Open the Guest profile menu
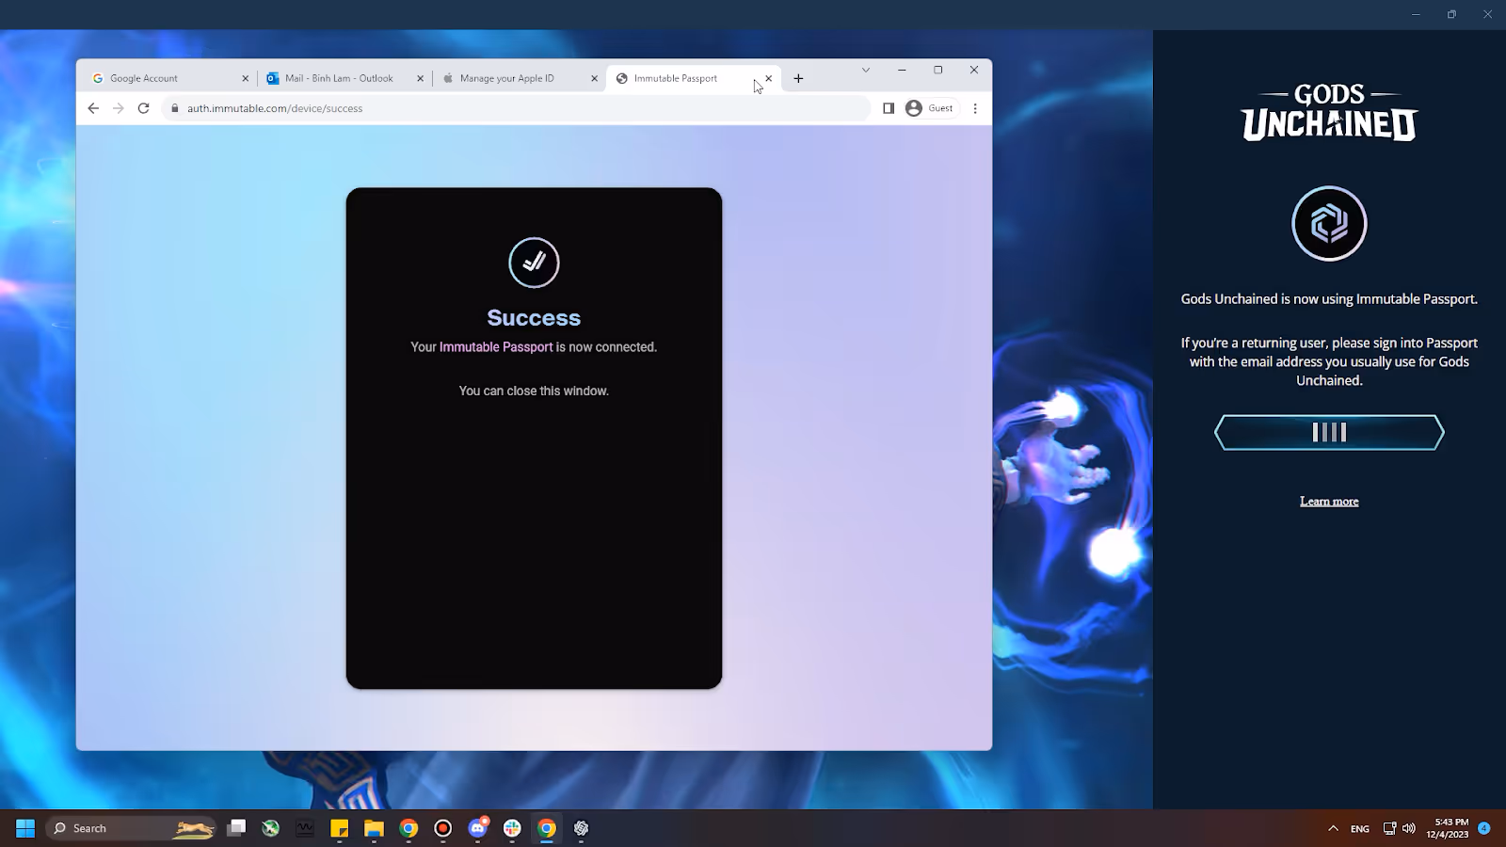 pos(930,108)
